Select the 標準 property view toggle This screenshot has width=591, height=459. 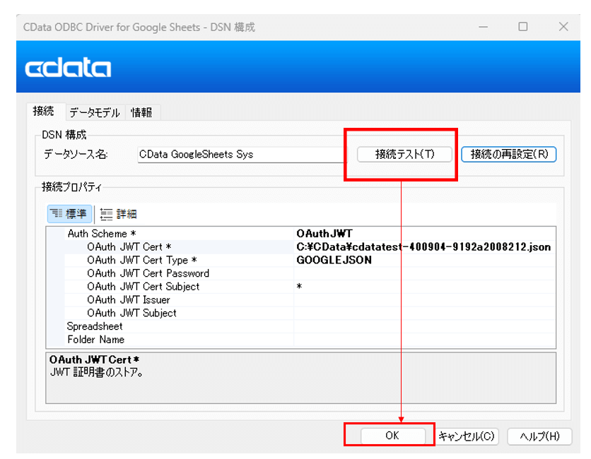(x=69, y=214)
